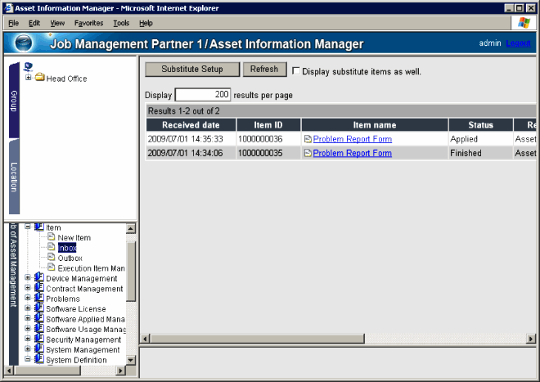Click the Software Applied Mana book icon
The width and height of the screenshot is (540, 382).
(39, 318)
